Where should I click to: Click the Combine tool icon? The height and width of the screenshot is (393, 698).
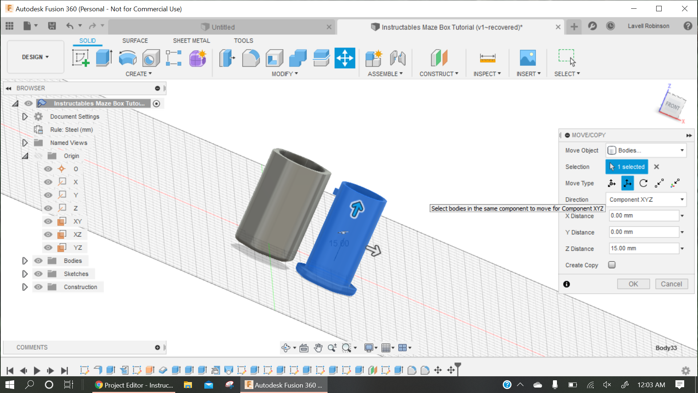298,58
